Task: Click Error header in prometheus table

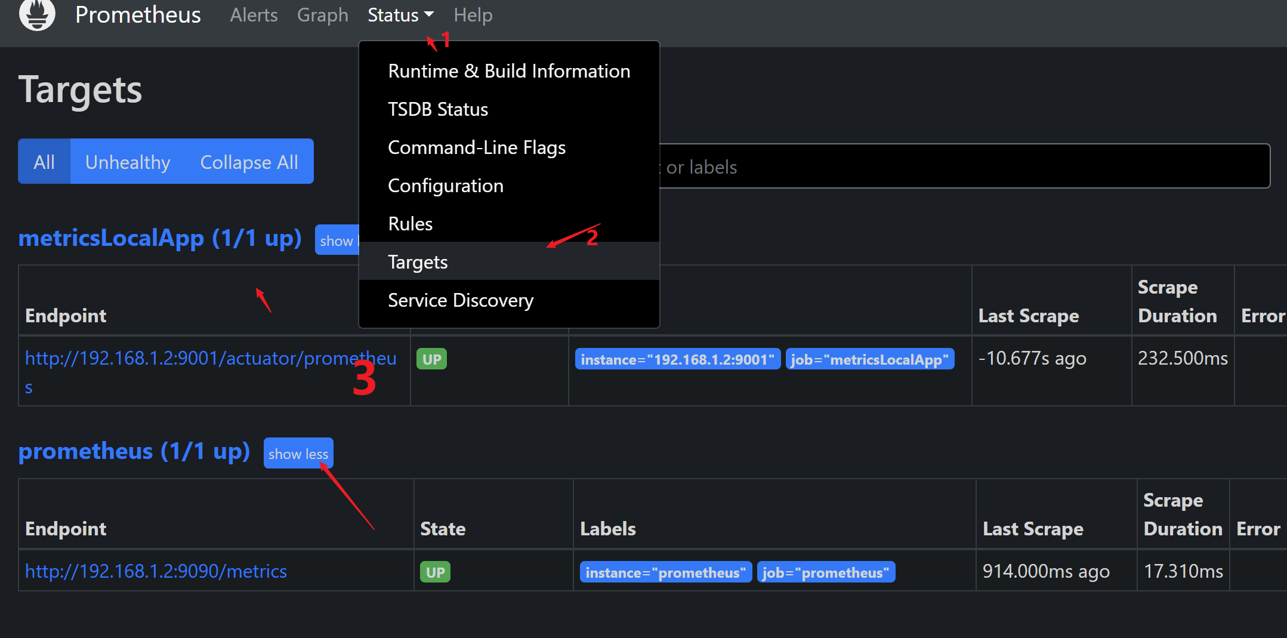Action: click(1258, 529)
